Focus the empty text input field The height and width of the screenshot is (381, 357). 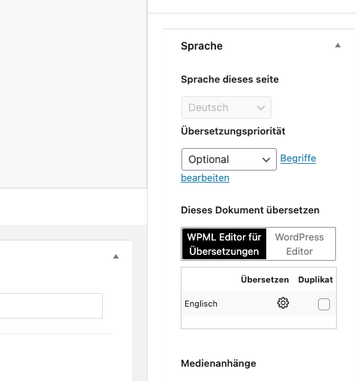point(51,306)
